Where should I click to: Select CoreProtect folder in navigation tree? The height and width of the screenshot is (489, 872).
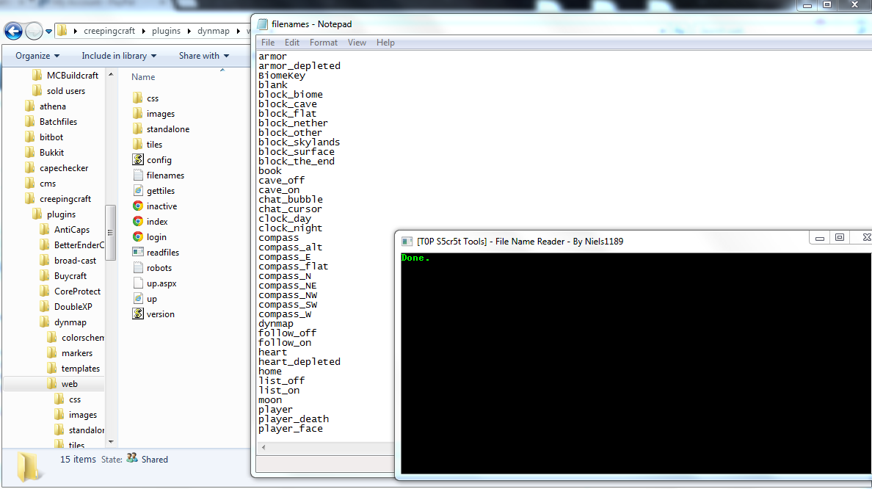point(70,291)
